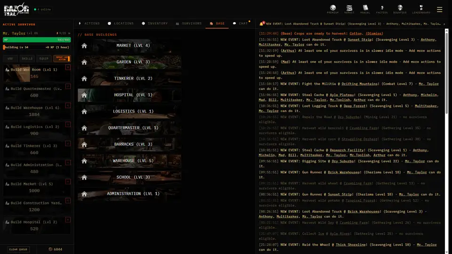Image resolution: width=452 pixels, height=254 pixels.
Task: Open the hamburger menu
Action: tap(439, 9)
